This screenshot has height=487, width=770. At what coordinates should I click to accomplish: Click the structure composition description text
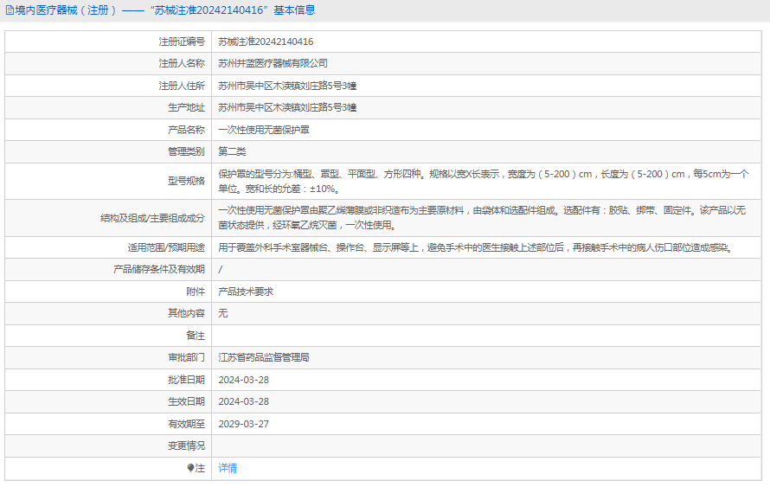click(x=482, y=218)
